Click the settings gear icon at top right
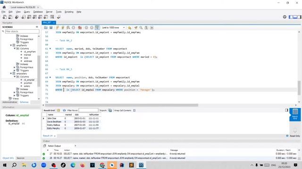This screenshot has height=169, width=302. point(285,17)
